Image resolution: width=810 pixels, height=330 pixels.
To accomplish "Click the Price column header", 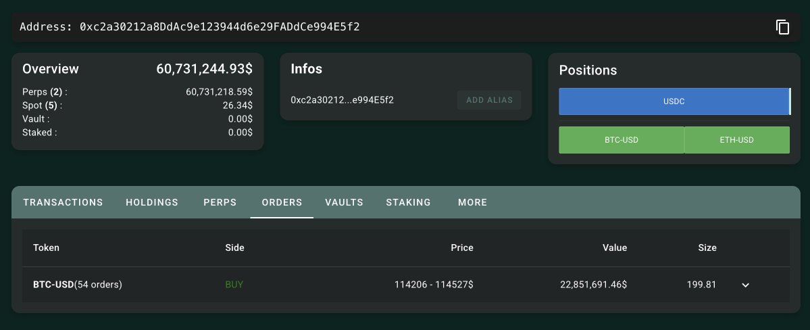I will (462, 247).
